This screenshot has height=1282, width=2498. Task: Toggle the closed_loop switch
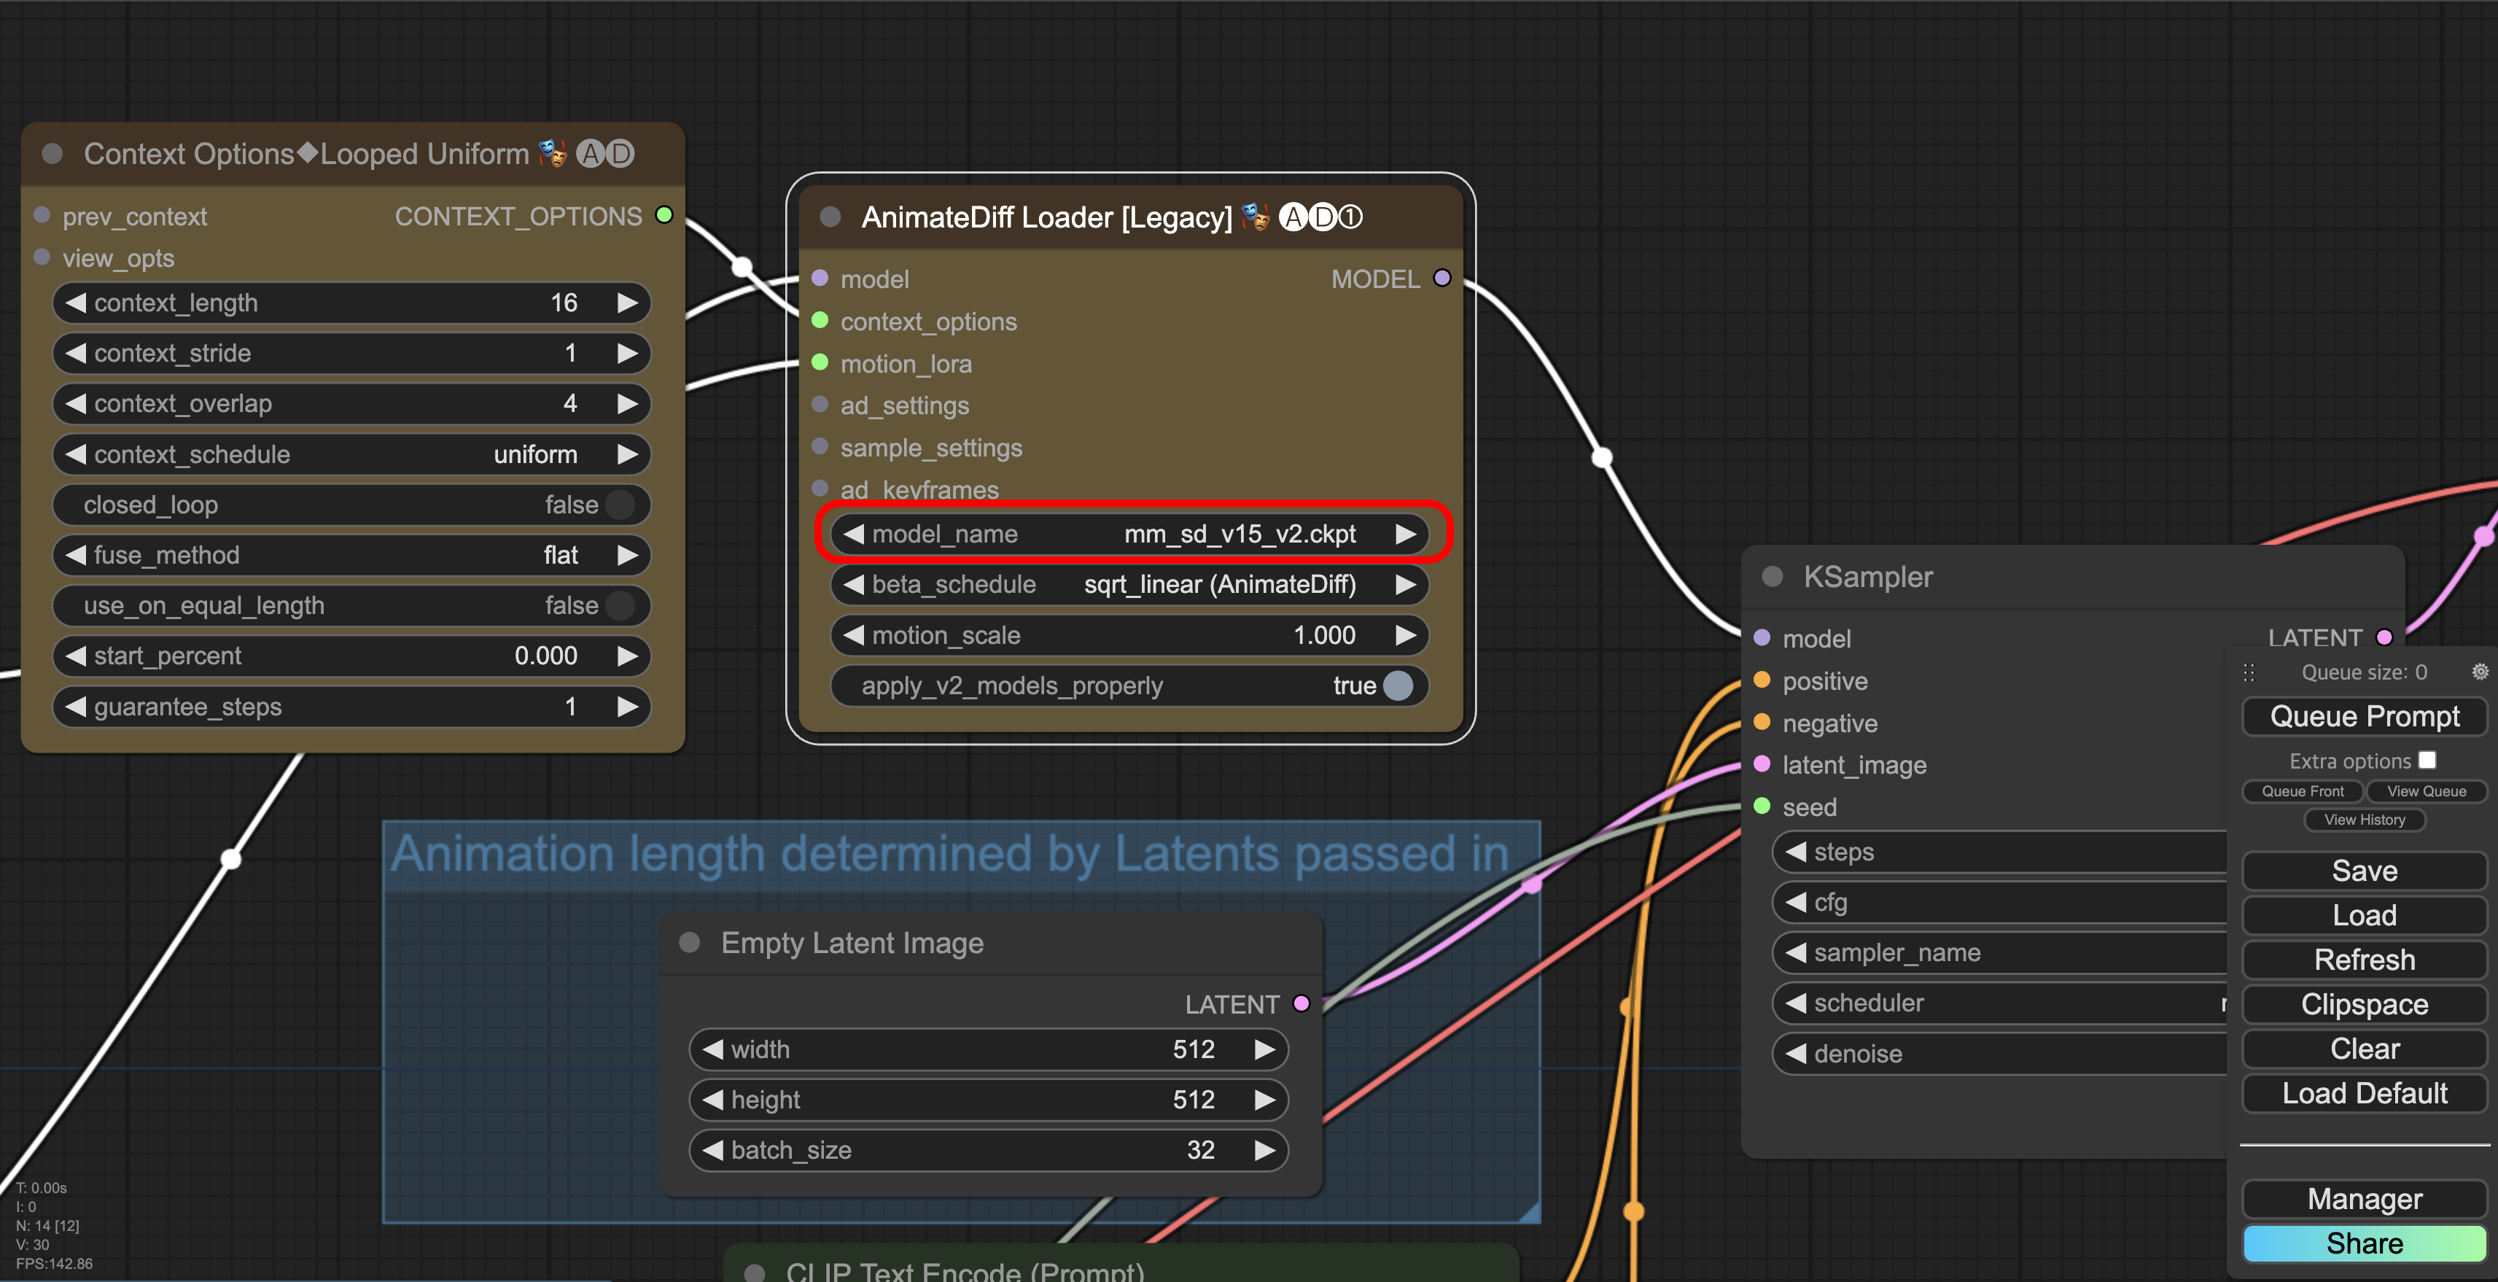pos(619,504)
